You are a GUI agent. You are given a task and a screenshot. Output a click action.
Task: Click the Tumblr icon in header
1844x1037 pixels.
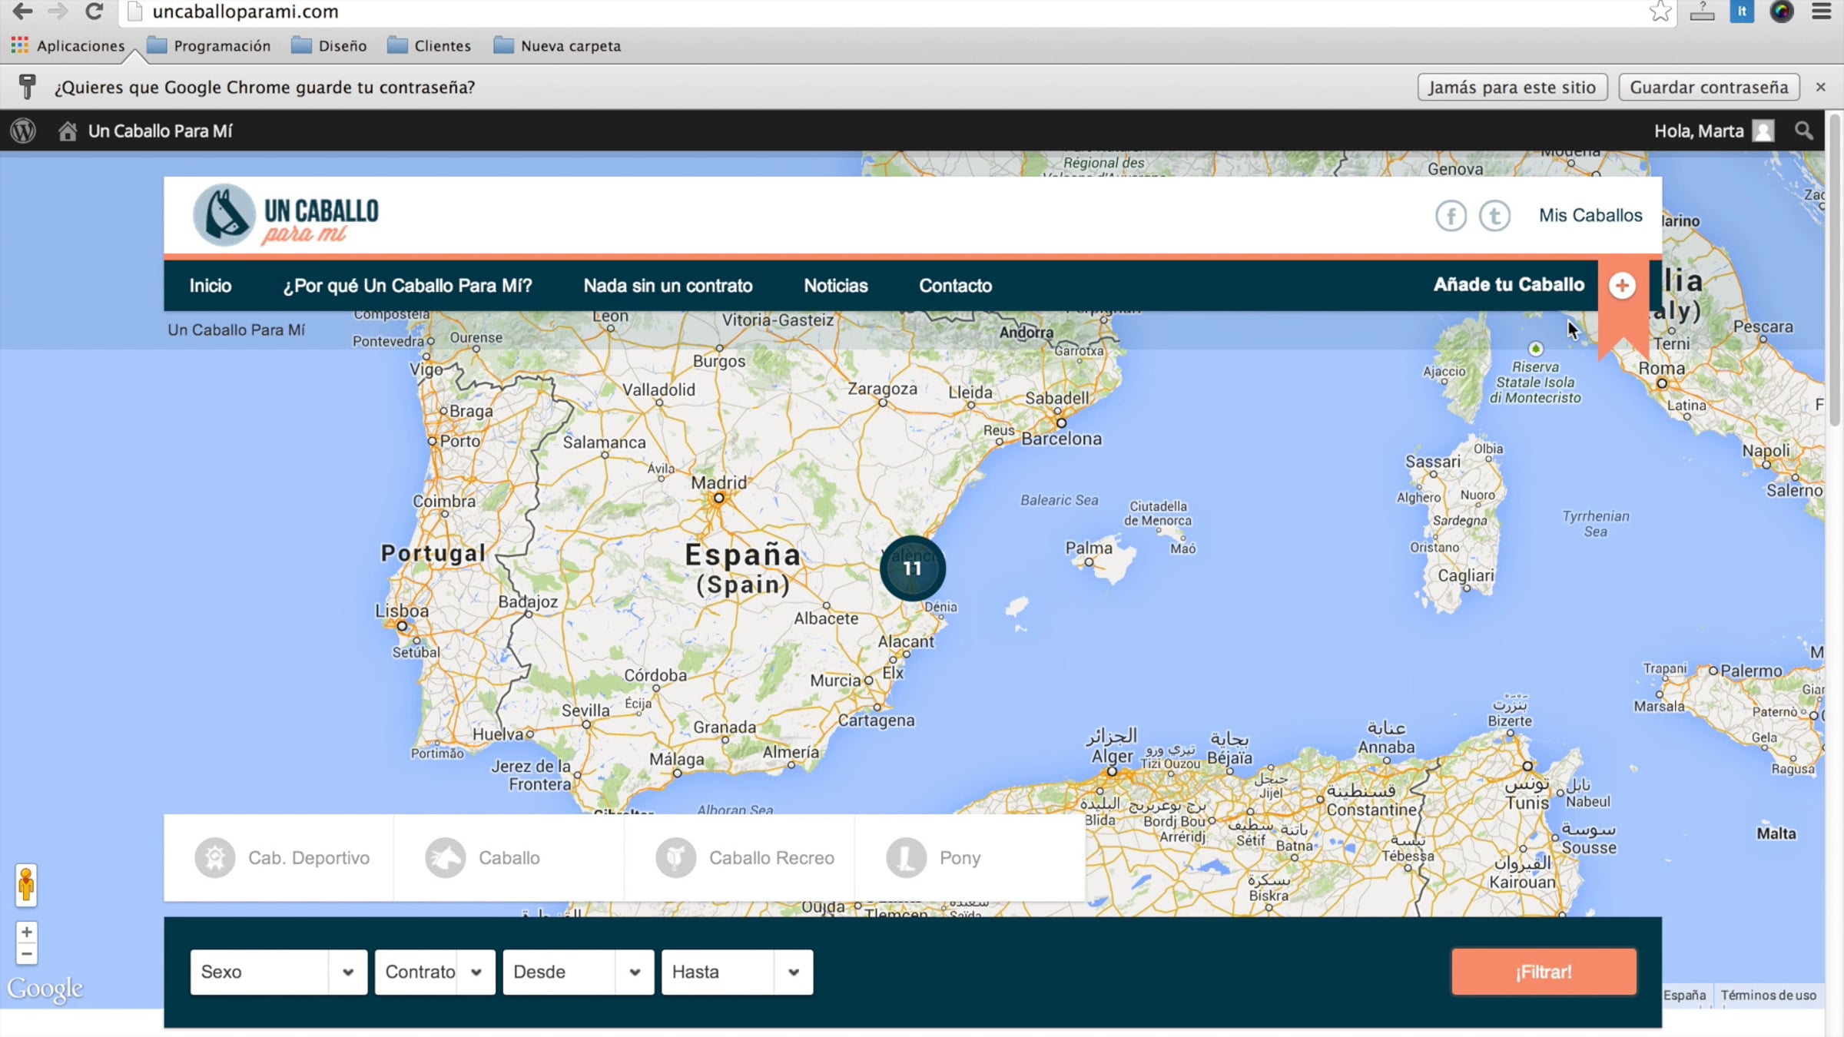pos(1494,216)
